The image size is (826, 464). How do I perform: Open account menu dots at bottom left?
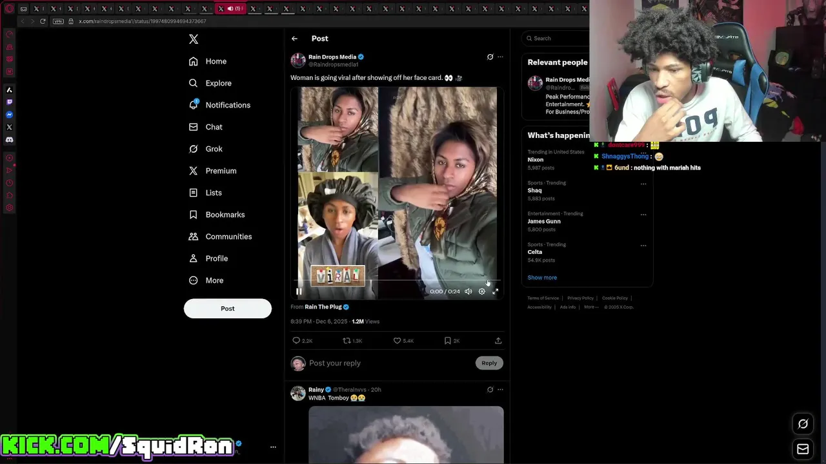click(273, 447)
